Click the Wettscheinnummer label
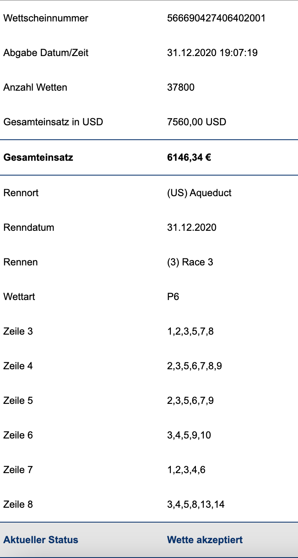 pos(46,18)
